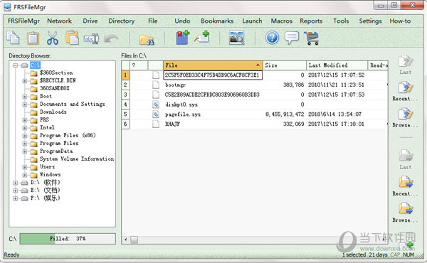Add a bookmark with the blue book icon

click(182, 38)
